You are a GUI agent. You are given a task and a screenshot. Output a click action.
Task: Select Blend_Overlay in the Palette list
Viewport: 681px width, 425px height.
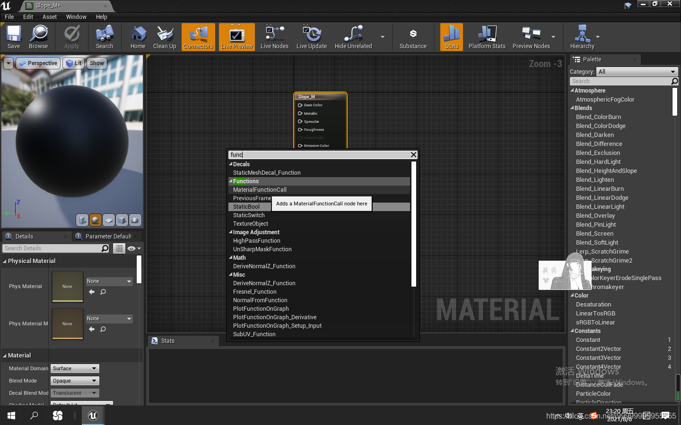click(595, 215)
